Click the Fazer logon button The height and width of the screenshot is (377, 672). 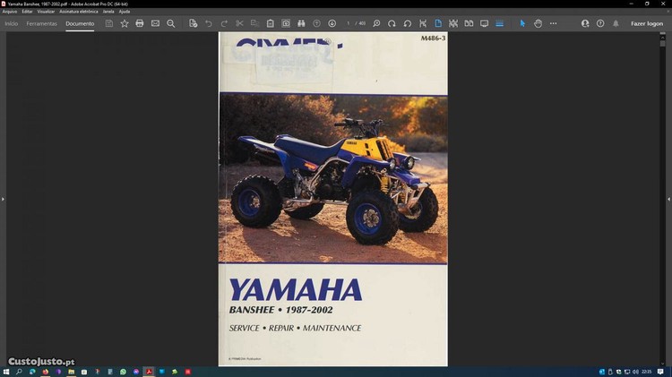646,23
